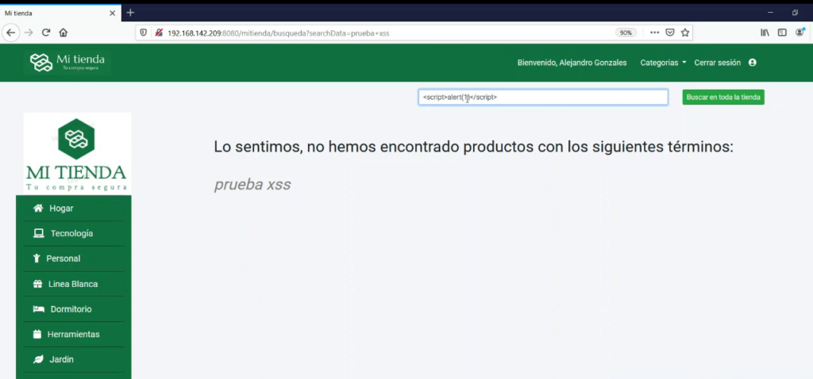Screen dimensions: 813x379
Task: Click the user profile icon beside Cerrar sesión
Action: (x=753, y=63)
